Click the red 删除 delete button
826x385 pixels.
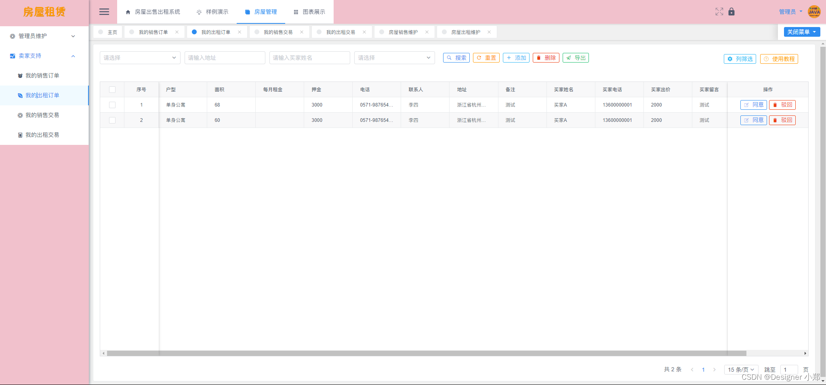546,58
